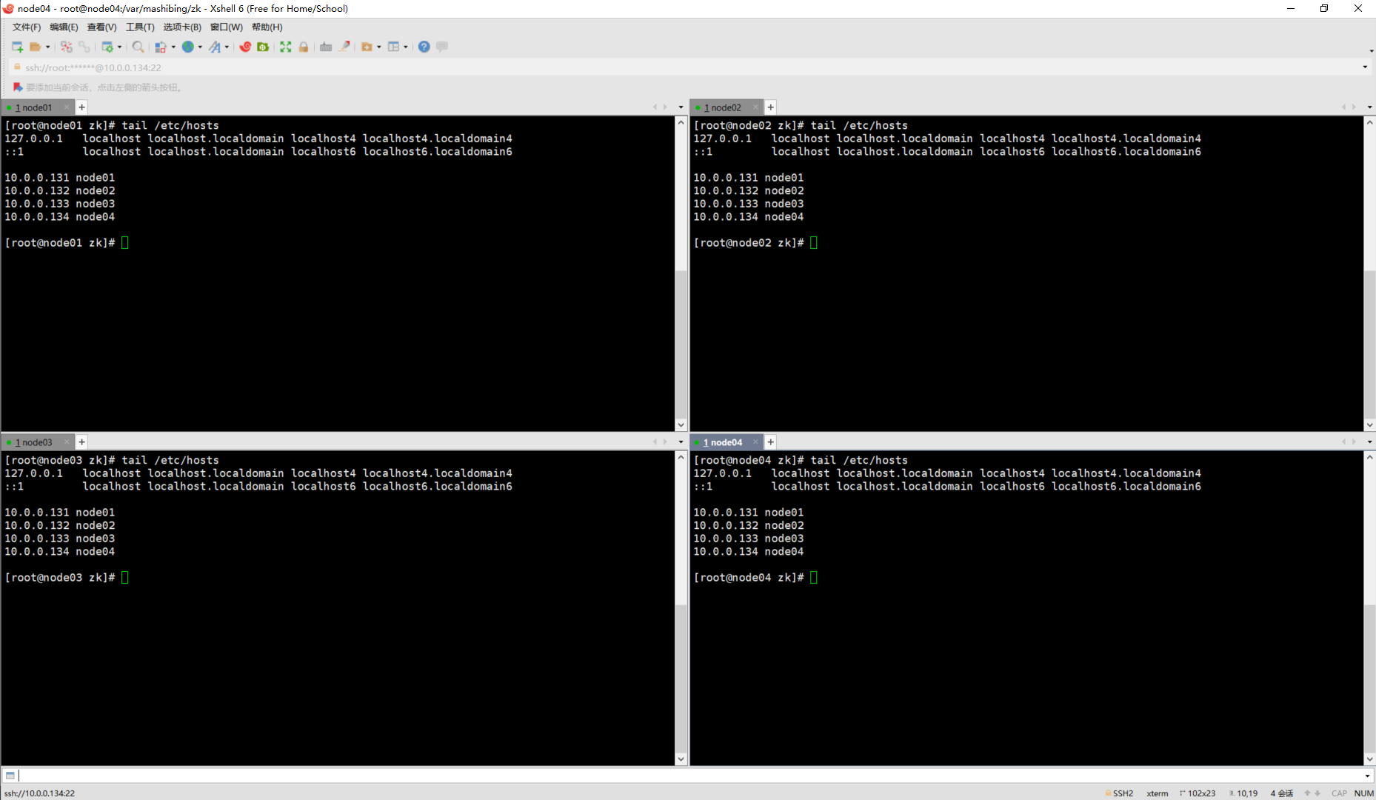
Task: Open the 窗口(W) menu
Action: point(227,27)
